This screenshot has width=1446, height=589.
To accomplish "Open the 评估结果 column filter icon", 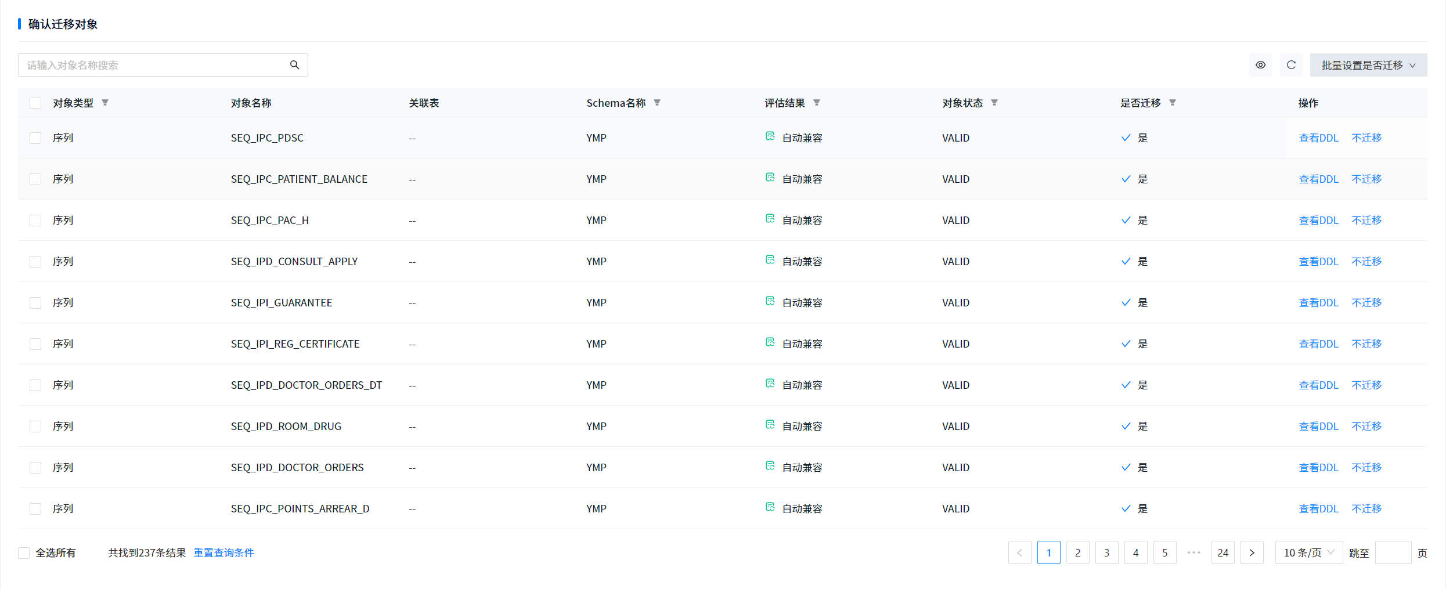I will pyautogui.click(x=817, y=103).
